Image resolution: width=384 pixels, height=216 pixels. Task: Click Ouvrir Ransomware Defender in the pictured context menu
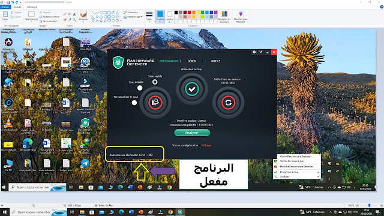tap(296, 157)
